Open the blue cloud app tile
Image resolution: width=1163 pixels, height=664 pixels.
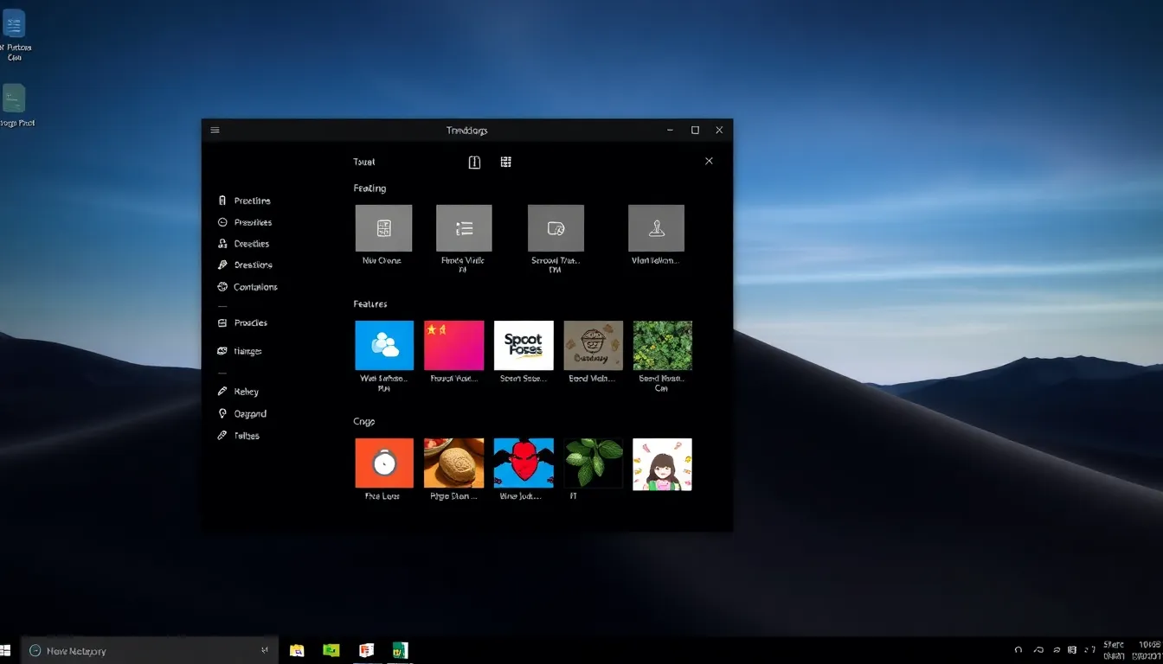tap(384, 345)
